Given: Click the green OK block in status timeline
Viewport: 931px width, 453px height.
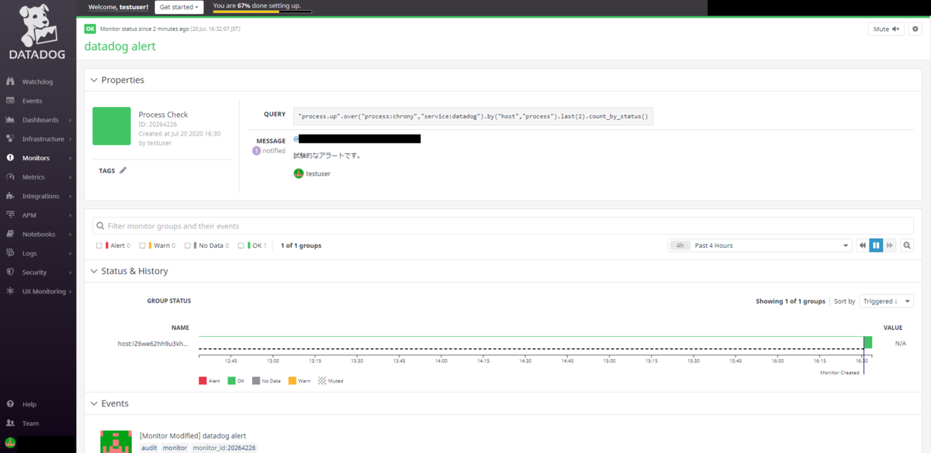Looking at the screenshot, I should tap(868, 342).
